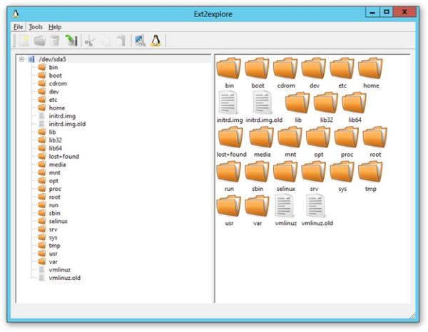Select srv in the left tree
The height and width of the screenshot is (332, 428).
click(53, 229)
